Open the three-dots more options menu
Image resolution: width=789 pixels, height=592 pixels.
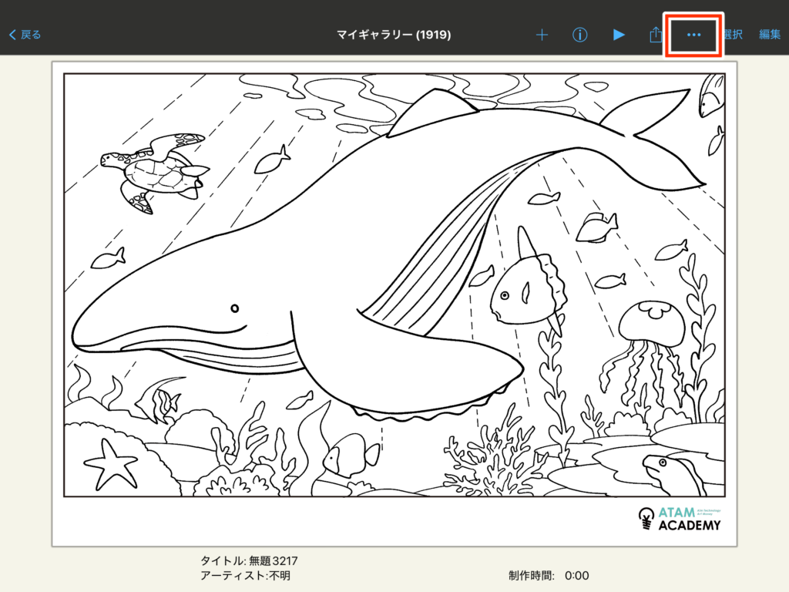point(693,35)
